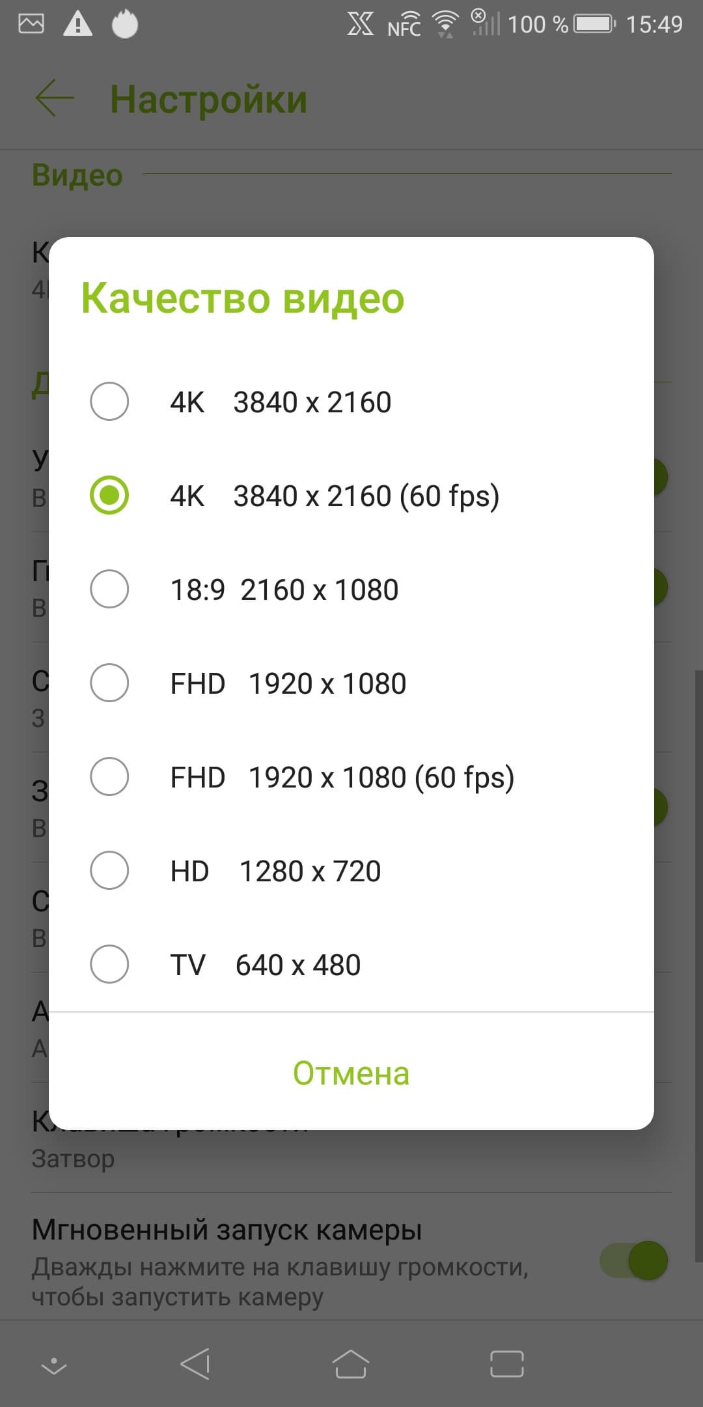Screen dimensions: 703x1407
Task: Tap the picture notification icon in status bar
Action: point(31,25)
